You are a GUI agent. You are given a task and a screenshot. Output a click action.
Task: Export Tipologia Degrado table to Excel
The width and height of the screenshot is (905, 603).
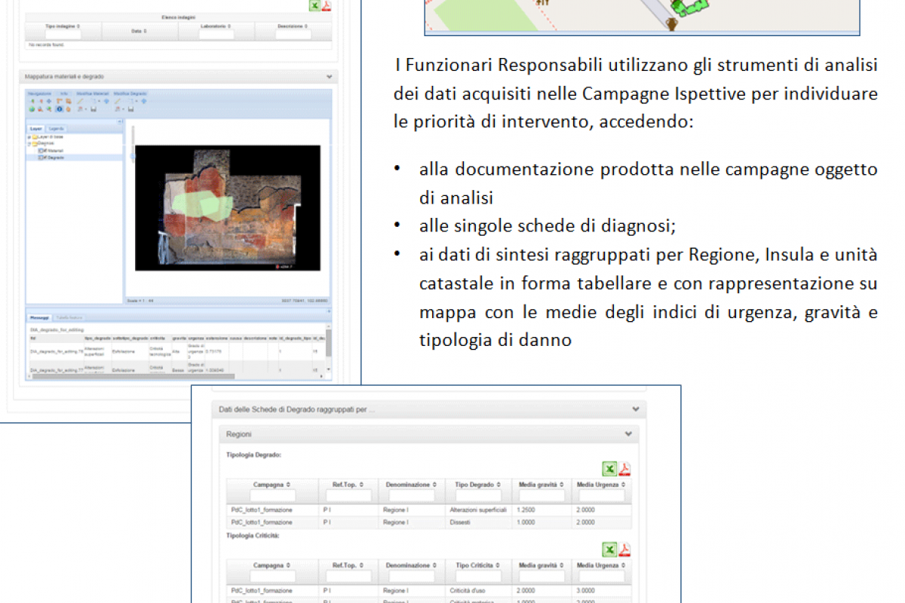pos(609,469)
